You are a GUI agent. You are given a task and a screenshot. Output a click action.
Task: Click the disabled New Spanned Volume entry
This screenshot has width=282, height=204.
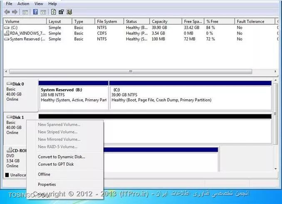point(59,124)
